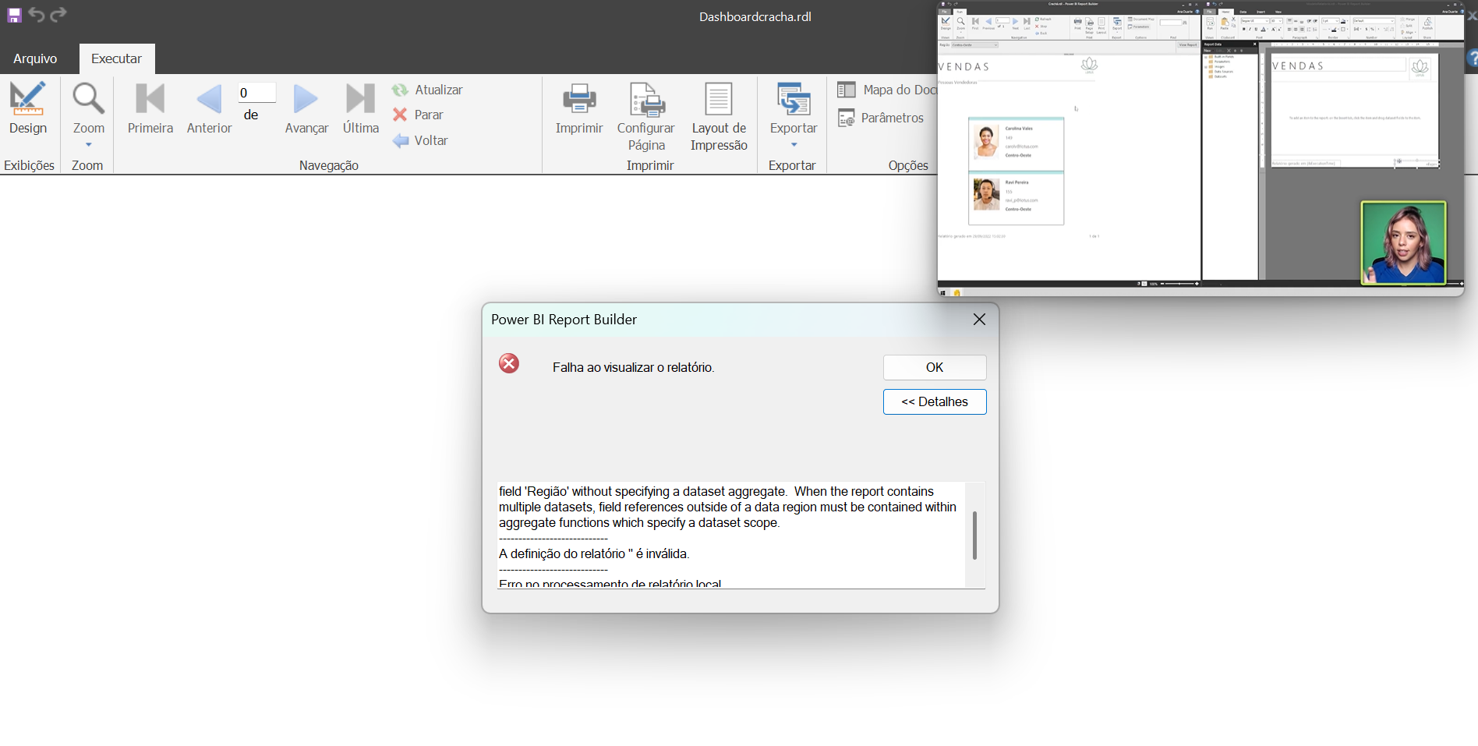The width and height of the screenshot is (1478, 746).
Task: Collapse the error details with Detalhes button
Action: (935, 401)
